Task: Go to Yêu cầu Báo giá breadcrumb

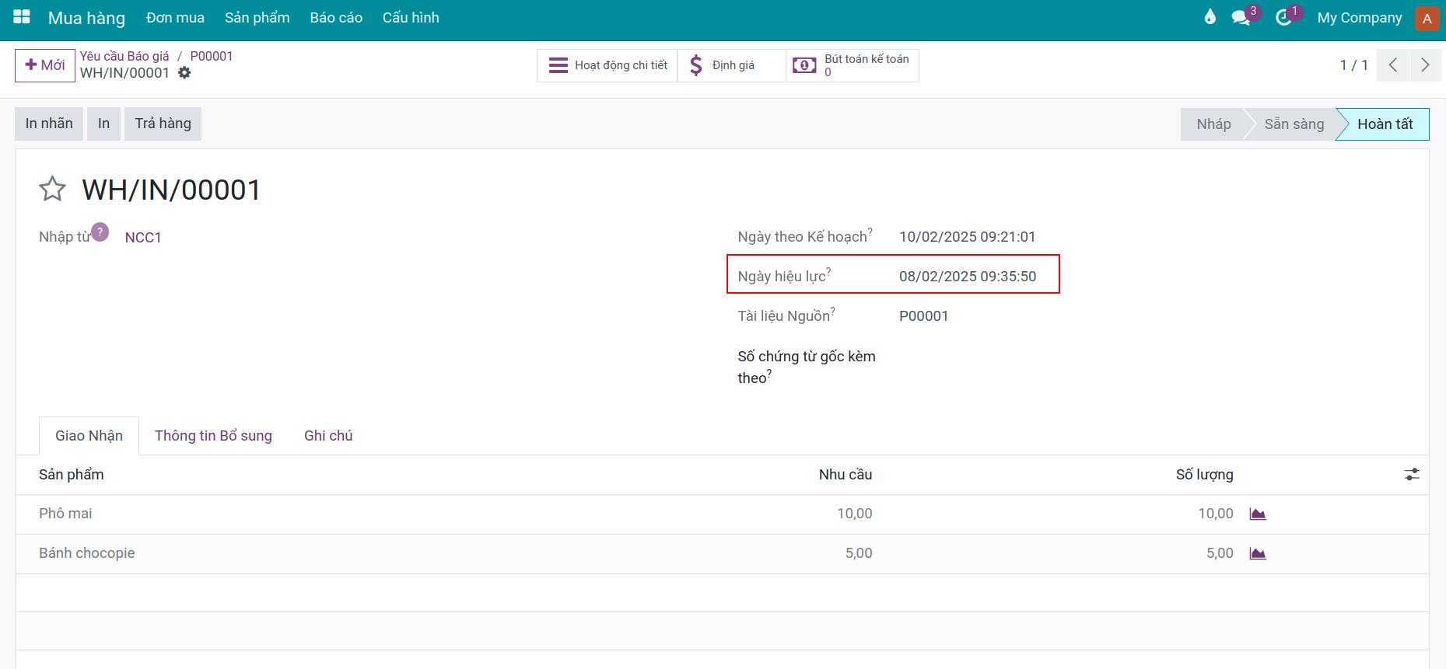Action: [124, 56]
